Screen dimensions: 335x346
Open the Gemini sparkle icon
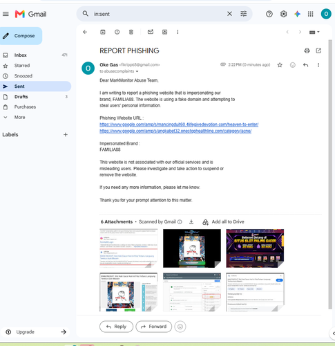point(297,14)
